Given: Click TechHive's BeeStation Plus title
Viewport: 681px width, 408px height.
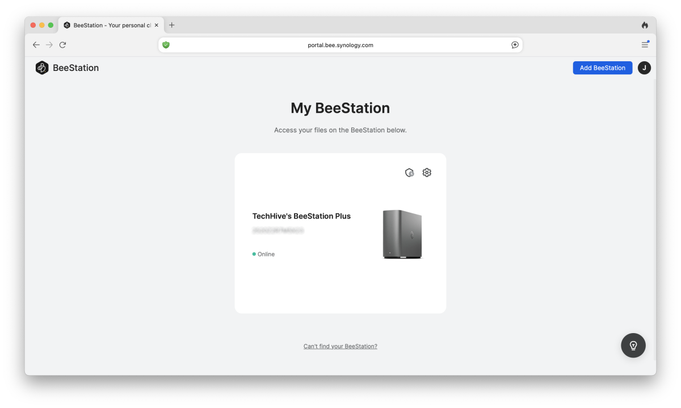Looking at the screenshot, I should point(301,216).
